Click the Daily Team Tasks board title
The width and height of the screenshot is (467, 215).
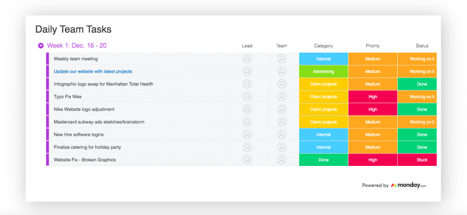pos(73,30)
